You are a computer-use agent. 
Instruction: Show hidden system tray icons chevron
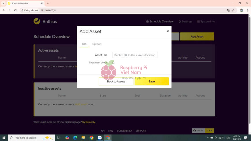pos(211,138)
